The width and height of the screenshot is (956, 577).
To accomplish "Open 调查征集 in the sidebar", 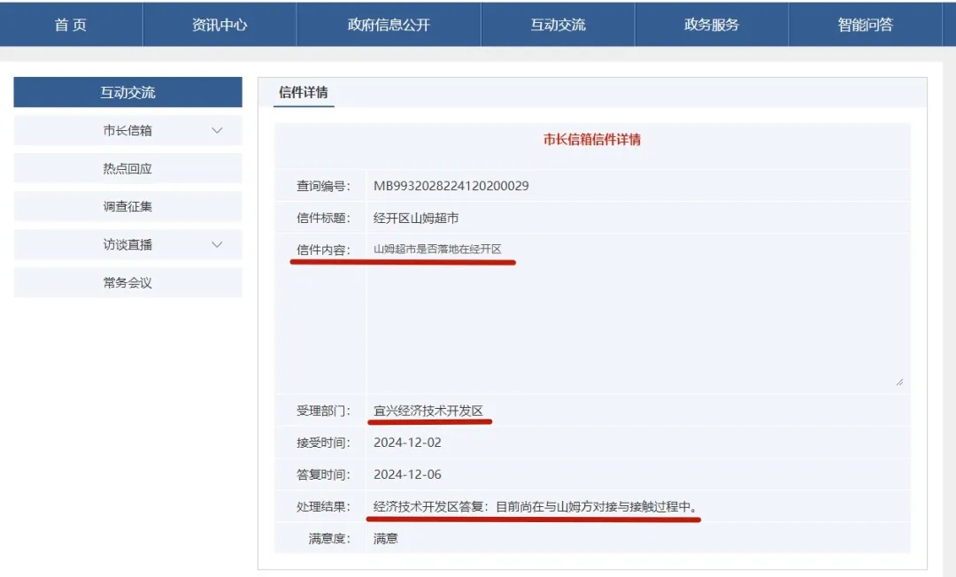I will (127, 207).
